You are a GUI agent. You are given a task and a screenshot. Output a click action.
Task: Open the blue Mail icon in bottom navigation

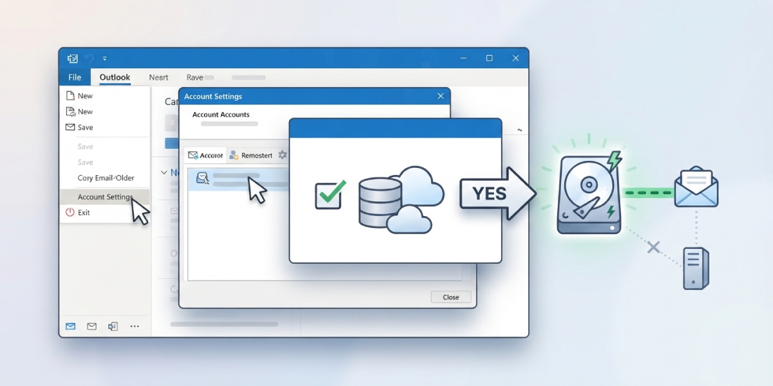pos(71,326)
